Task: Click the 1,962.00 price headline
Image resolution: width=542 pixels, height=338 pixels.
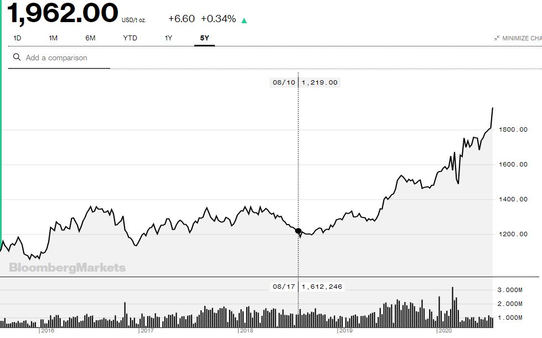Action: point(63,13)
